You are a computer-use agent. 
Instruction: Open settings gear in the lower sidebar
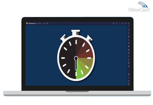129,74
